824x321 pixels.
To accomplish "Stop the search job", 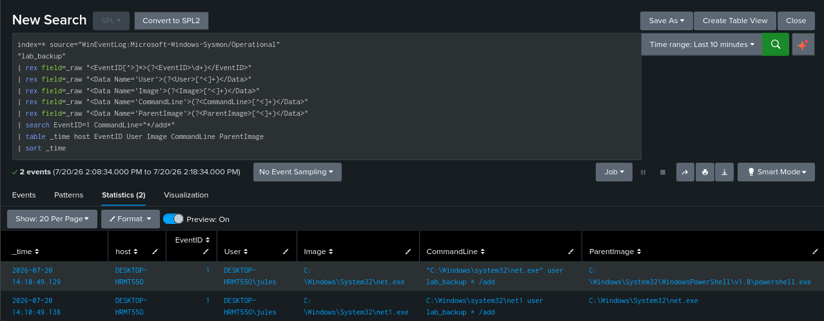I will pos(662,172).
